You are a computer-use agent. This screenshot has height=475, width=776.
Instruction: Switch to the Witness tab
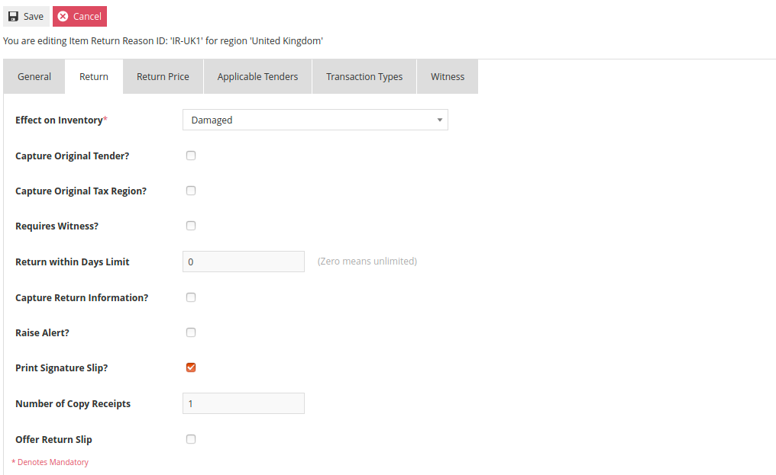448,76
